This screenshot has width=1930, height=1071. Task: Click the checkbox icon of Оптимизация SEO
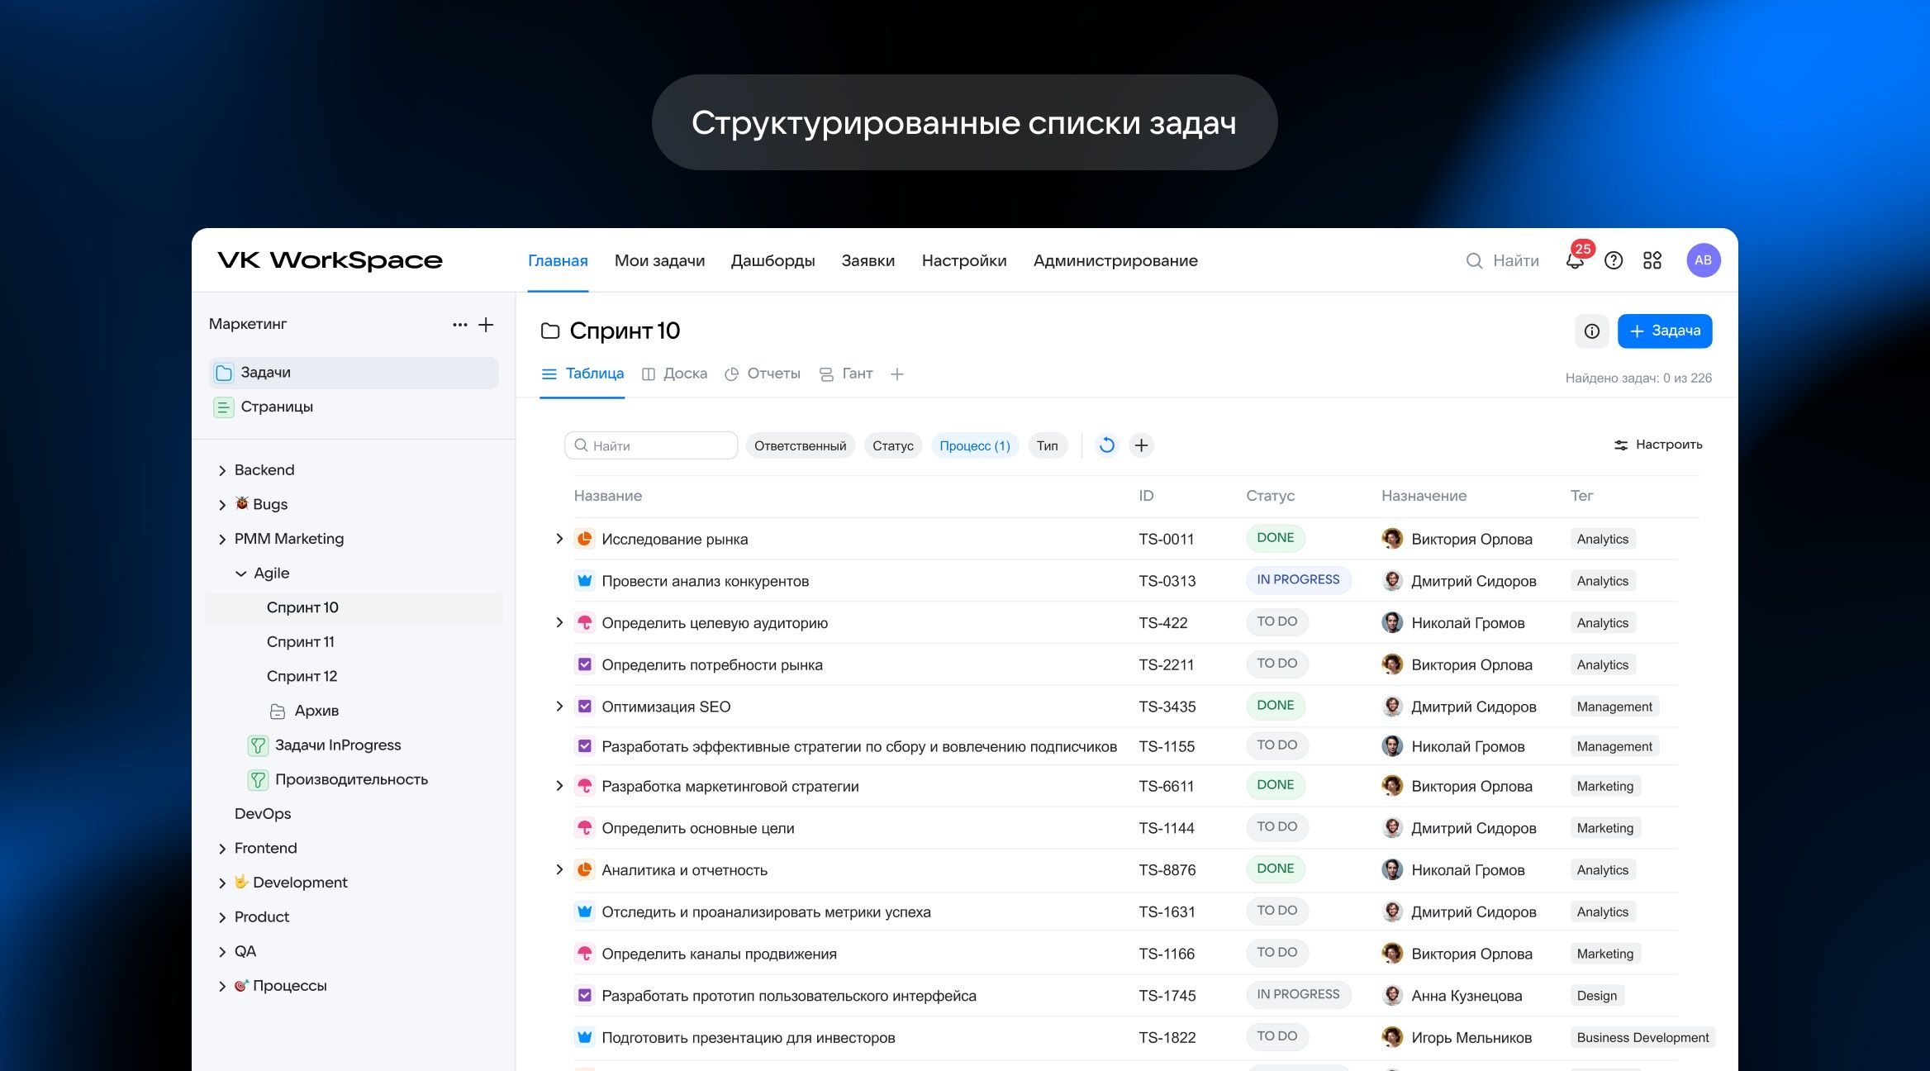click(x=584, y=707)
